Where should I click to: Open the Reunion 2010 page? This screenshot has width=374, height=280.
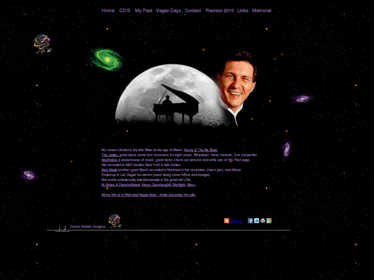pyautogui.click(x=220, y=10)
